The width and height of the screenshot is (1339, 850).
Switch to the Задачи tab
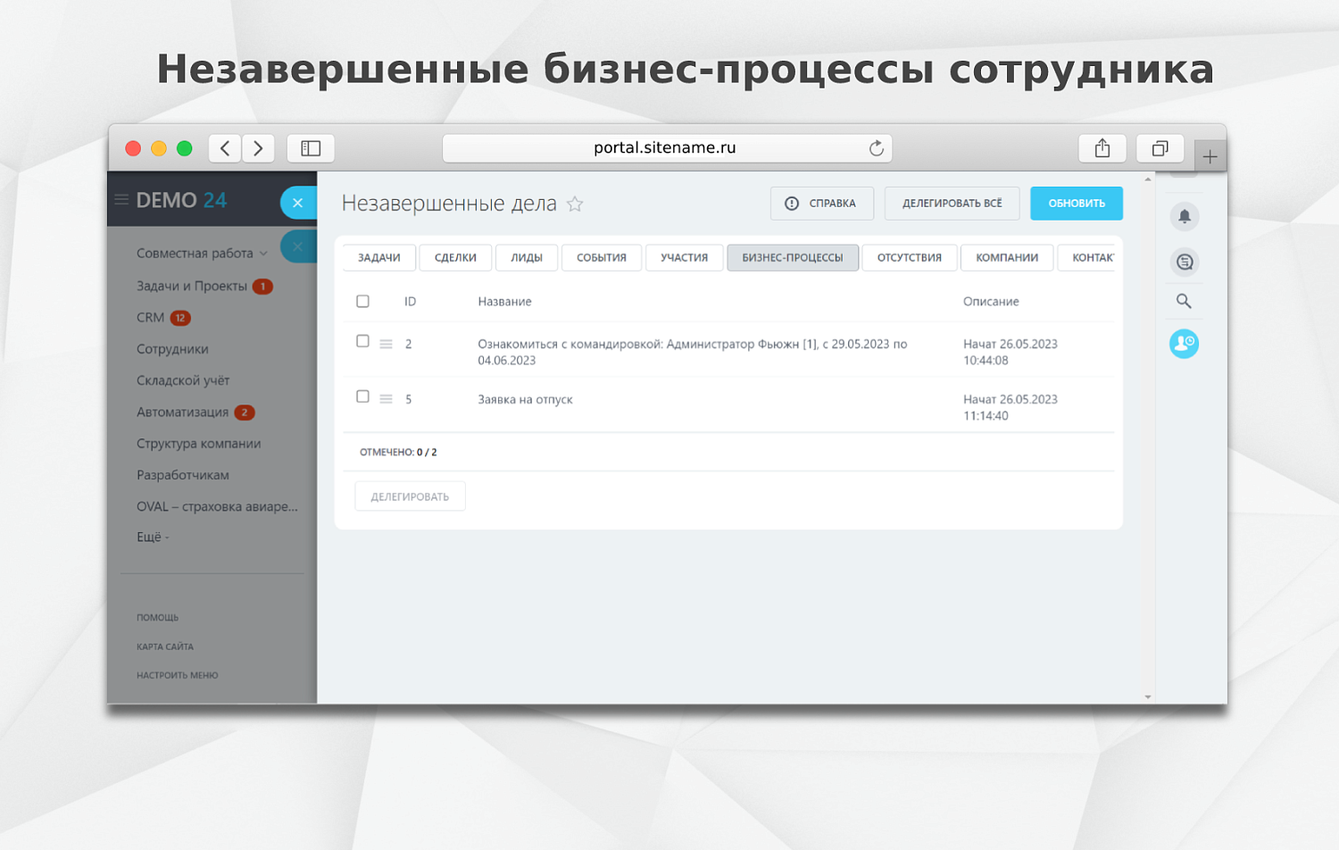tap(378, 257)
